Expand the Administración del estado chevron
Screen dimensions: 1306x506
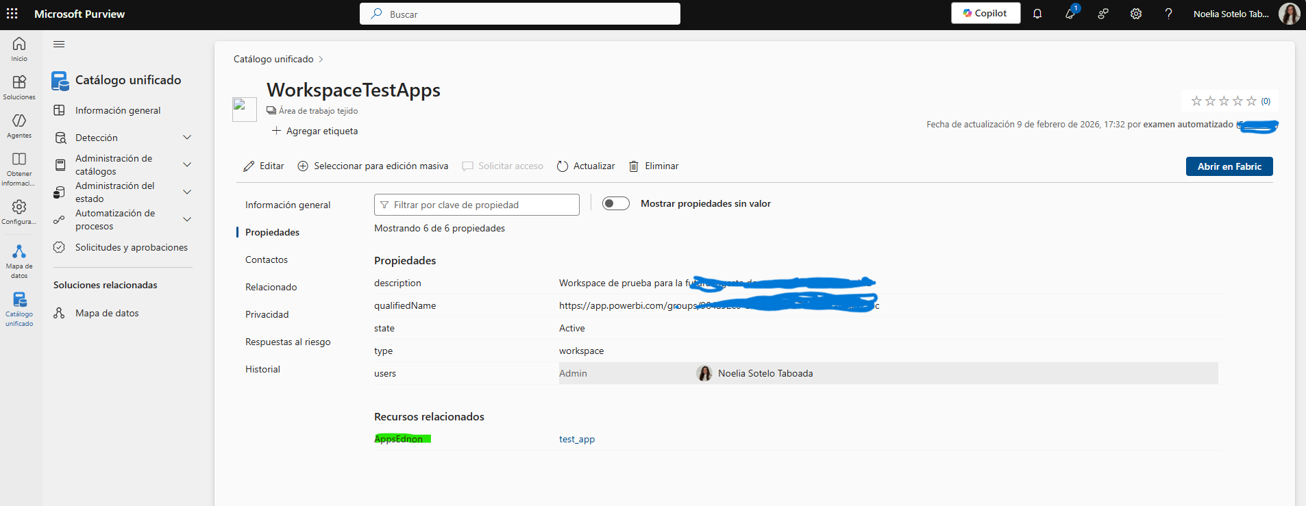187,192
